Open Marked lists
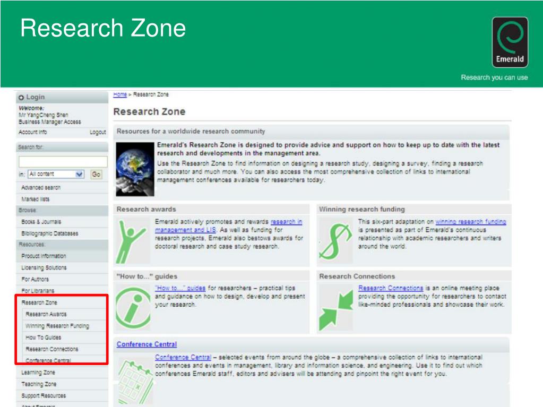543x407 pixels. [36, 200]
